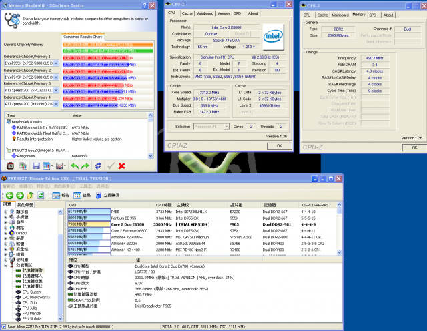Image resolution: width=427 pixels, height=331 pixels.
Task: Click the red X cancel icon in Sandra
Action: [x=121, y=166]
